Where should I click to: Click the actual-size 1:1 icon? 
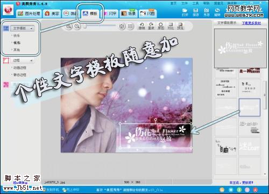pos(131,26)
